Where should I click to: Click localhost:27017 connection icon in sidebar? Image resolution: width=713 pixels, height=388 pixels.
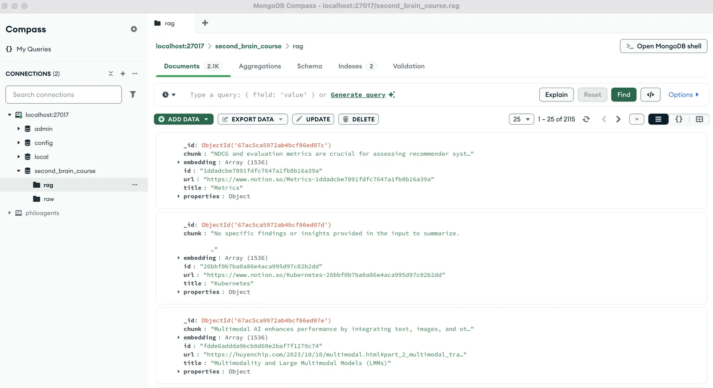(19, 115)
